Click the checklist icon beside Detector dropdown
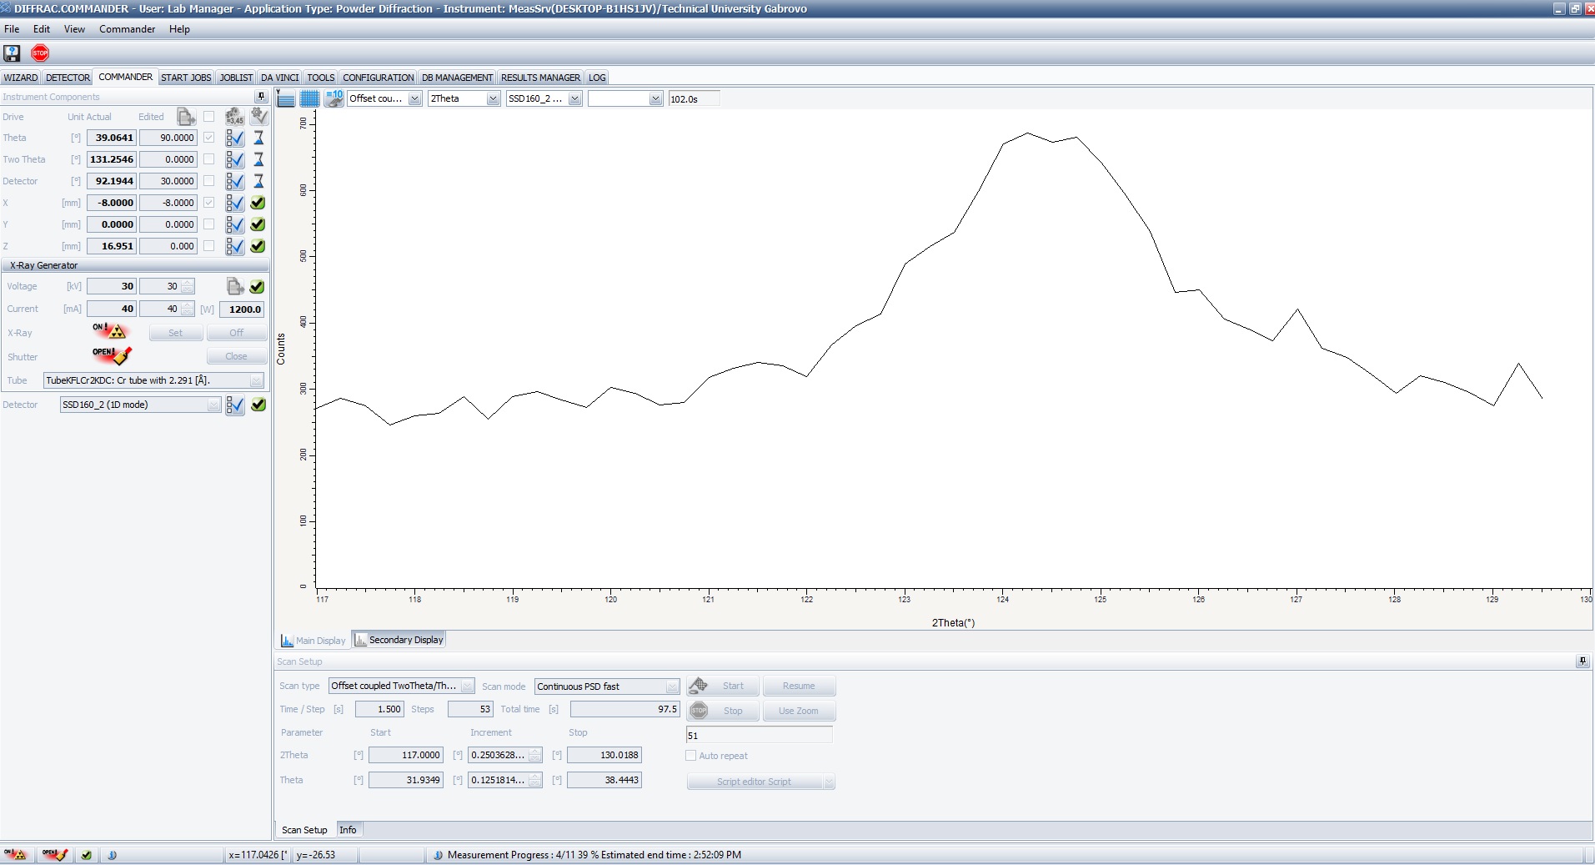Screen dimensions: 1595x865 (x=235, y=405)
